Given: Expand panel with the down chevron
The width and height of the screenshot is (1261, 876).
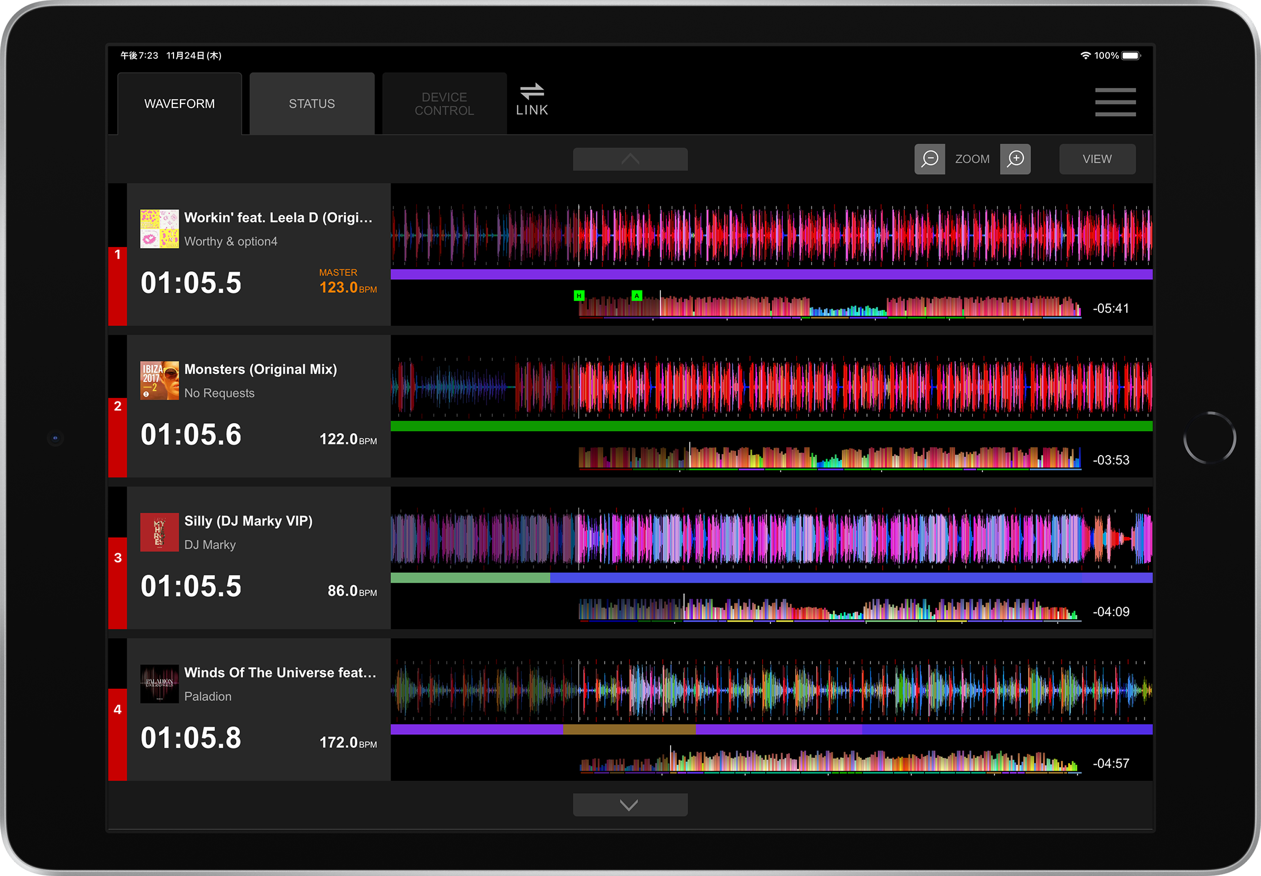Looking at the screenshot, I should pos(630,805).
